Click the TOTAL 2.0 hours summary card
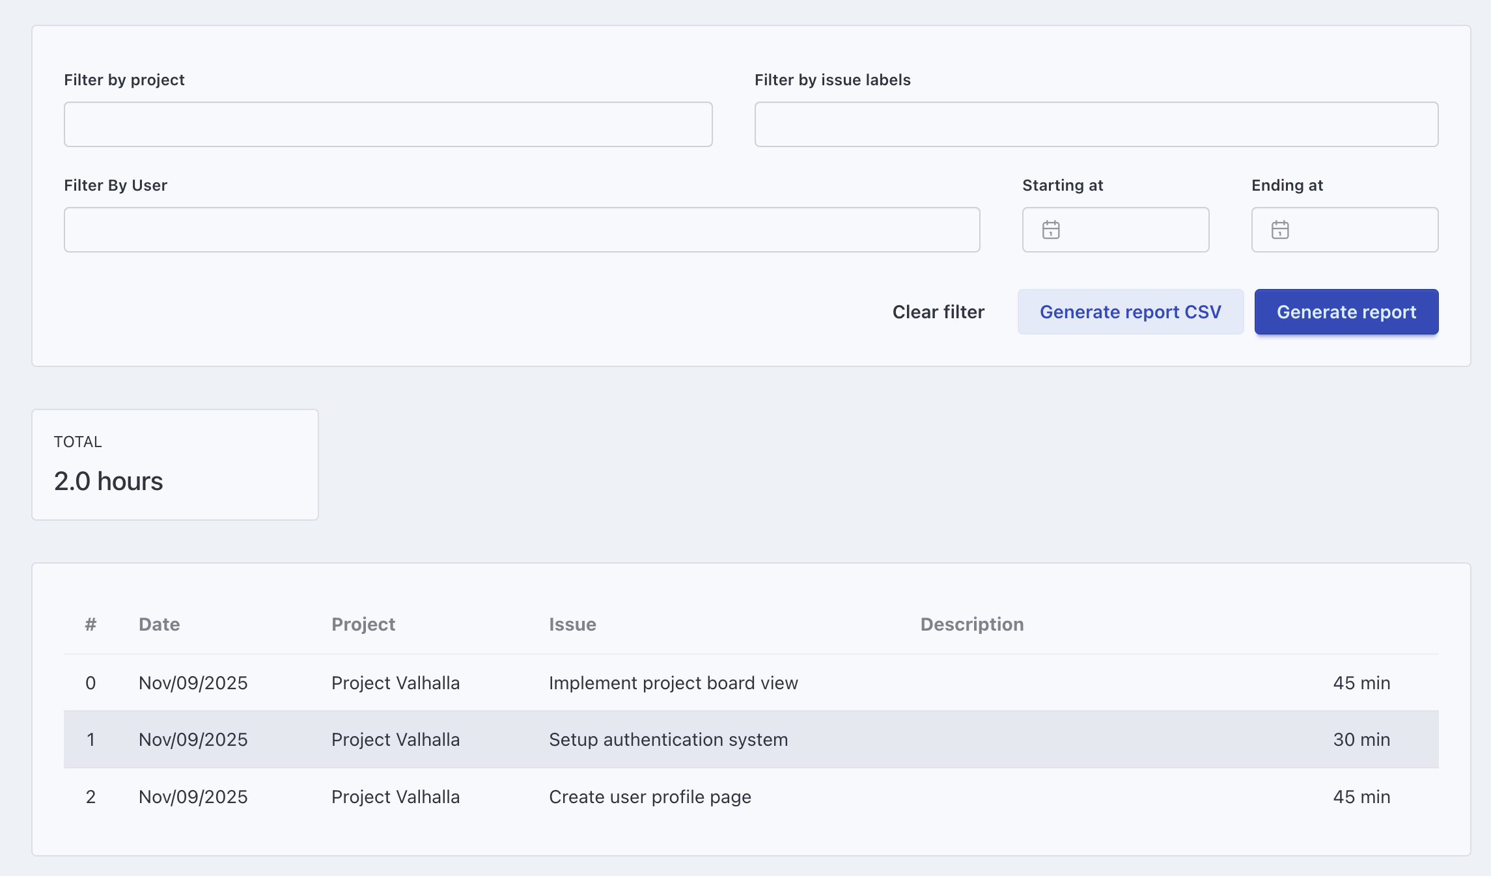The image size is (1491, 876). click(x=174, y=464)
